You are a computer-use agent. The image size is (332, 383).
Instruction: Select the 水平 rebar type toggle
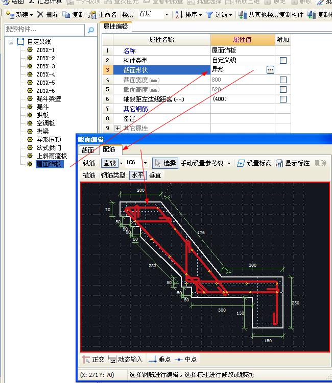137,175
